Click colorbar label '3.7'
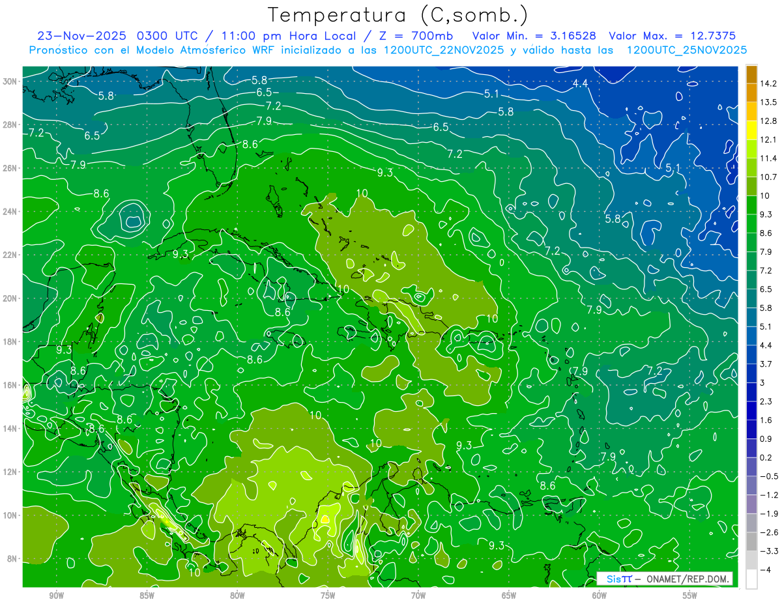 [766, 364]
